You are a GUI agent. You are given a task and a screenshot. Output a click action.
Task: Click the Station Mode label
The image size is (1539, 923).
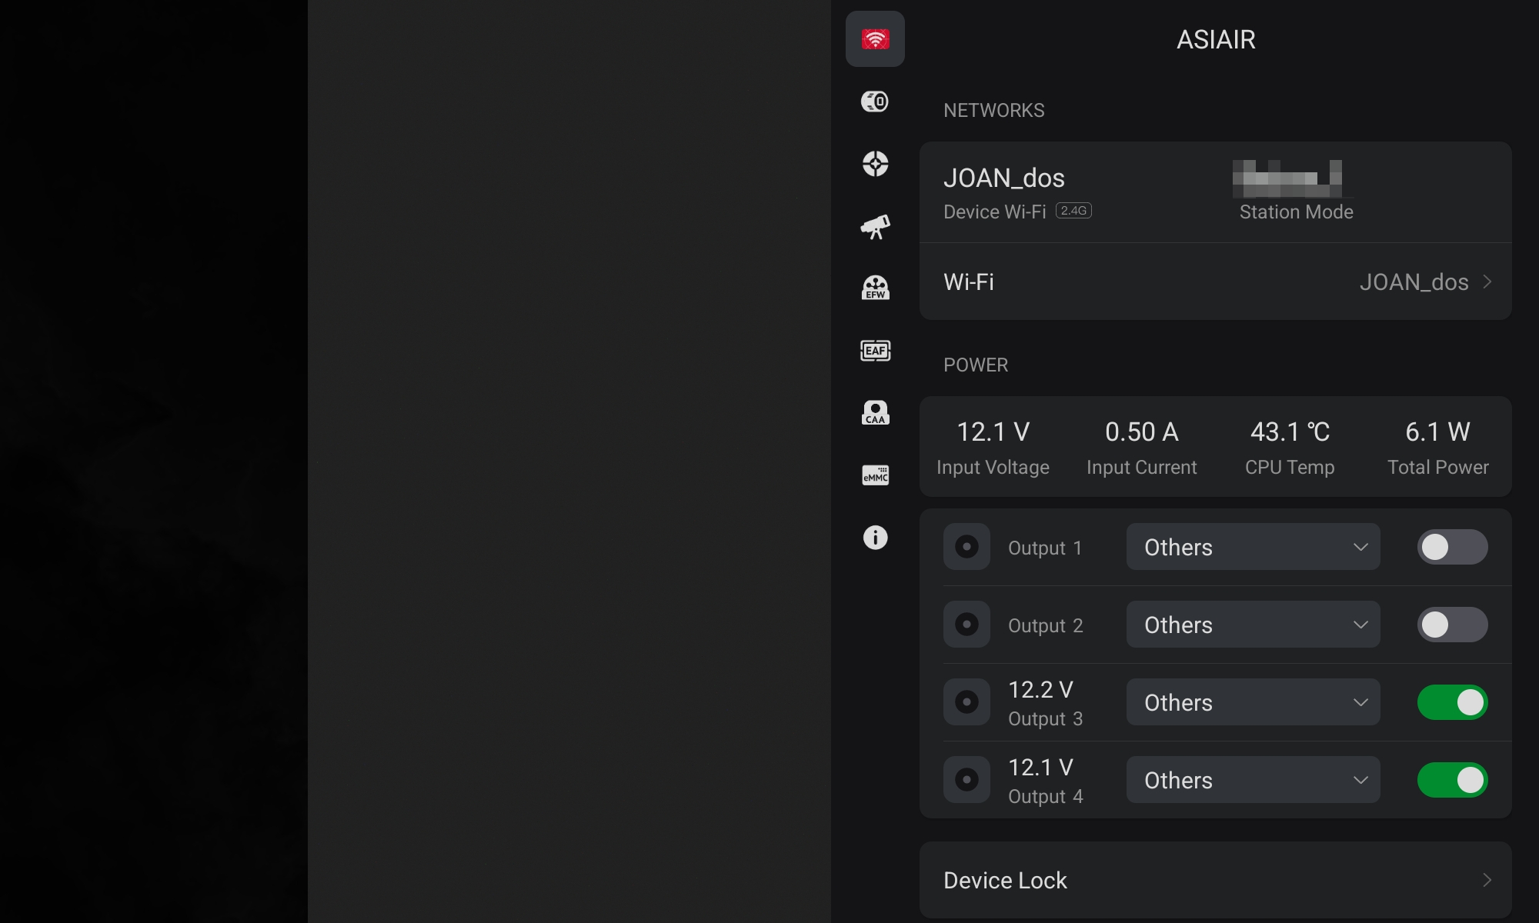pyautogui.click(x=1296, y=212)
